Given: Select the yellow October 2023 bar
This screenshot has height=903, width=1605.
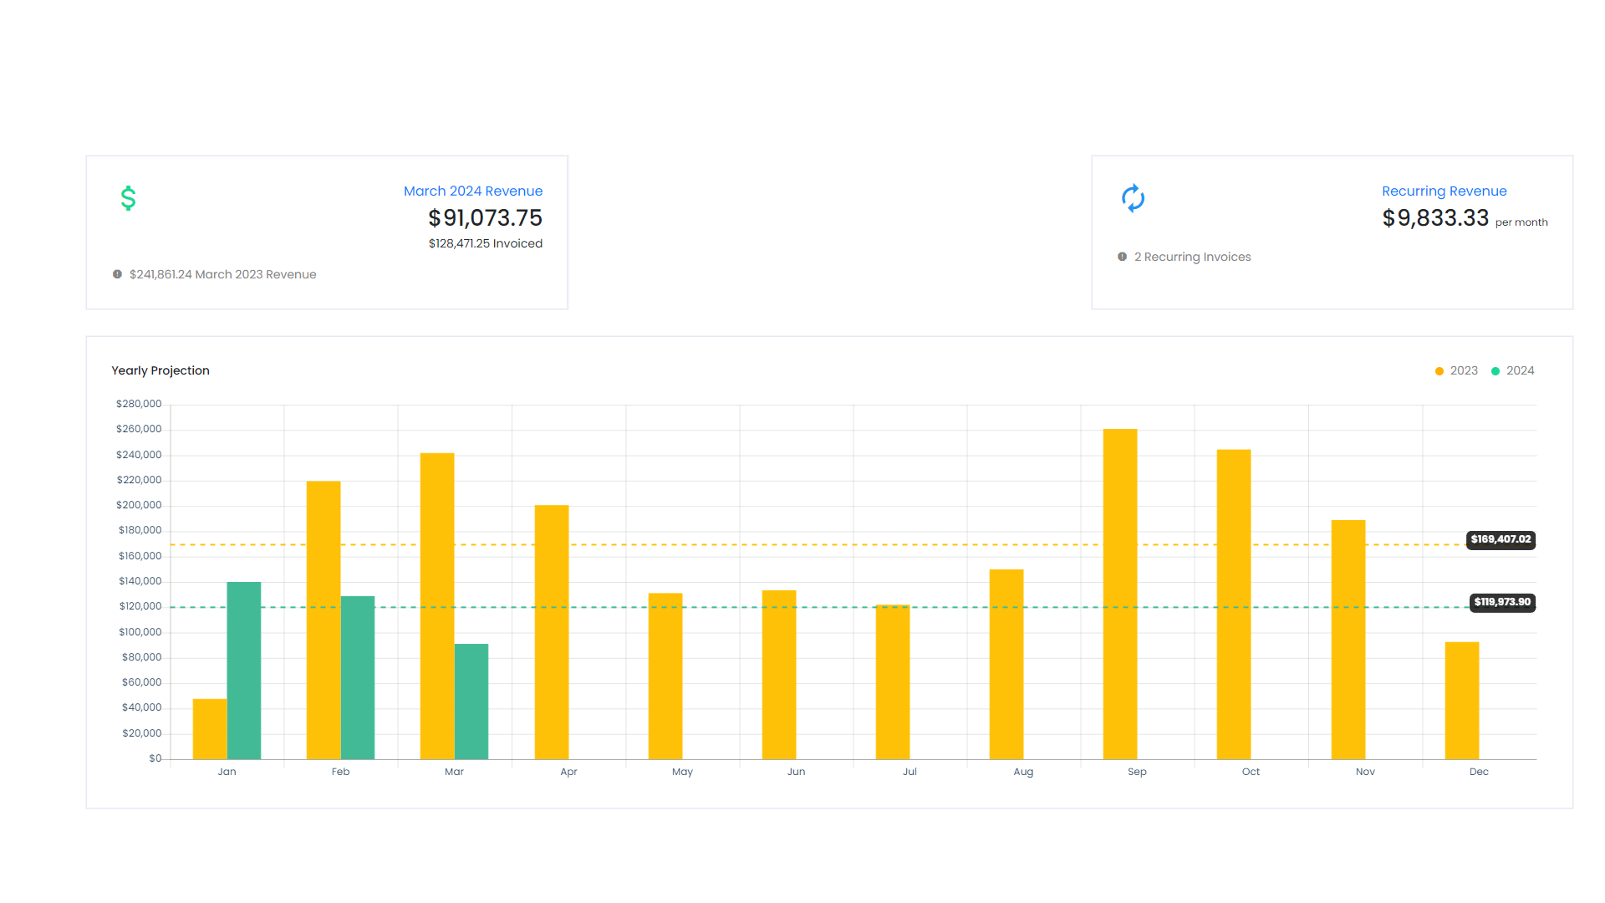Looking at the screenshot, I should click(x=1234, y=602).
